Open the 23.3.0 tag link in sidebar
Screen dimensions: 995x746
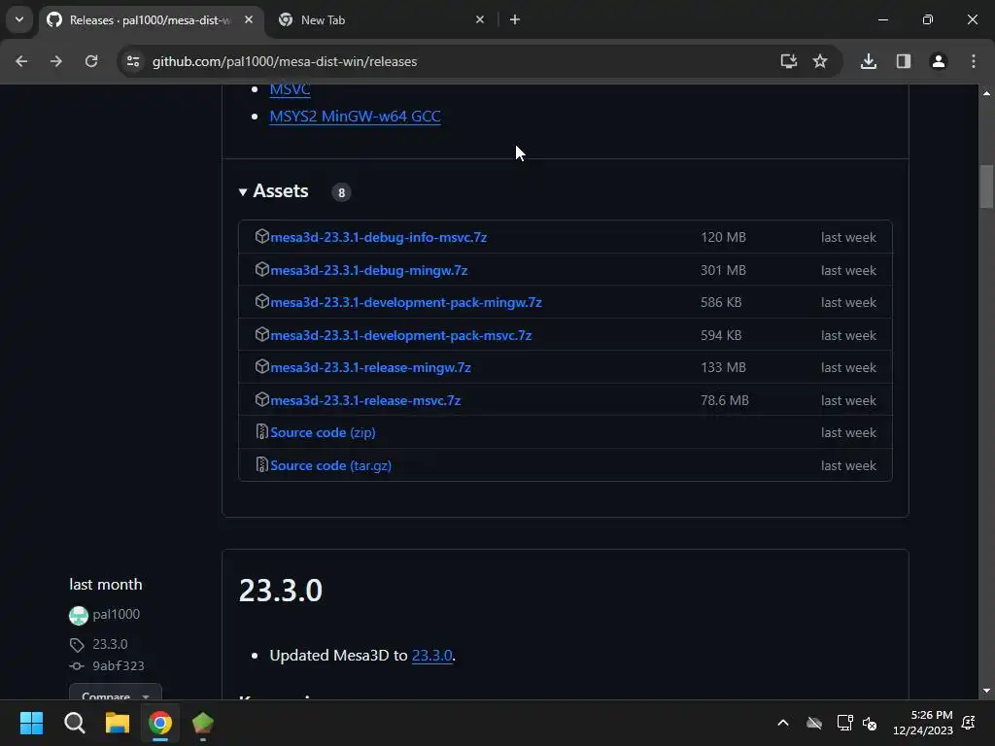pyautogui.click(x=110, y=645)
